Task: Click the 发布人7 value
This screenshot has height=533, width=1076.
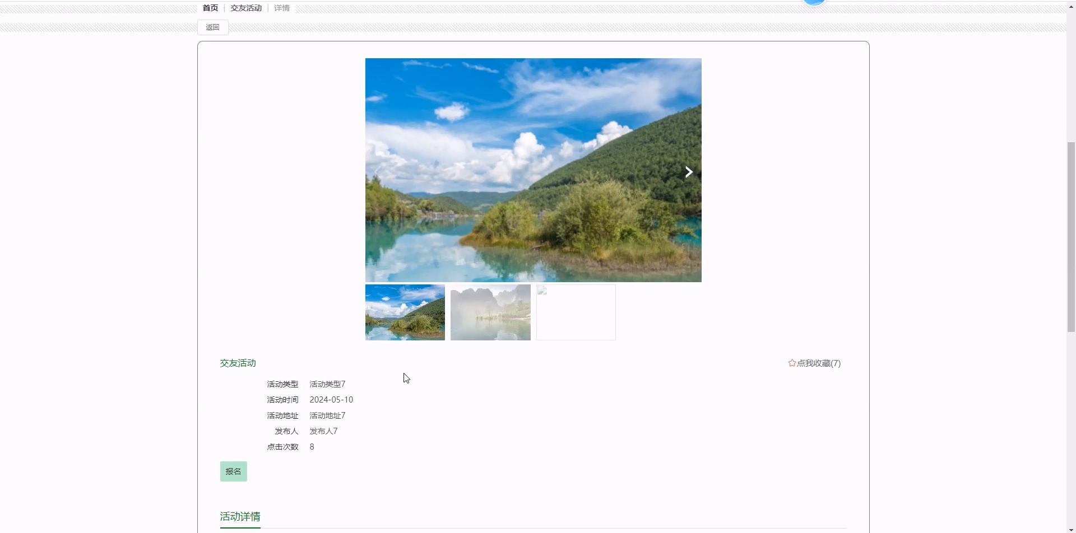Action: pos(323,431)
